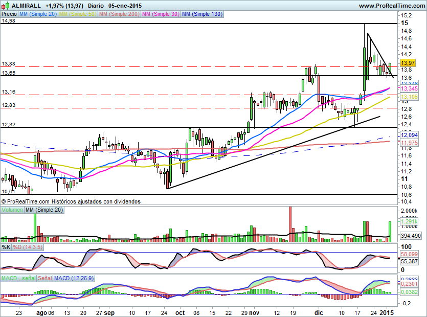
Task: Click the green 0,0382 histogram tag
Action: click(x=409, y=291)
